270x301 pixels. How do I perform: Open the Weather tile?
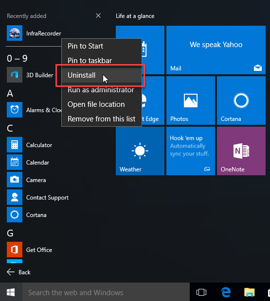pos(140,151)
